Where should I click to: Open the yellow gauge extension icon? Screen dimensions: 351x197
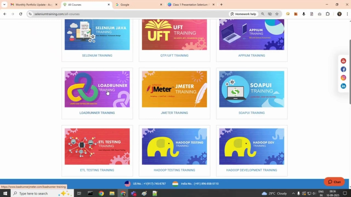[x=288, y=14]
